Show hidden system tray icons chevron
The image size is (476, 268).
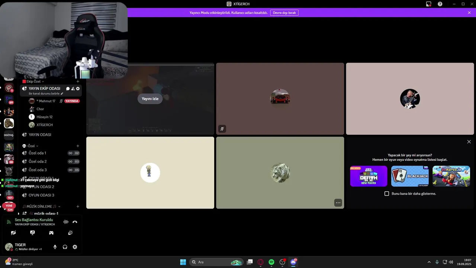point(429,262)
